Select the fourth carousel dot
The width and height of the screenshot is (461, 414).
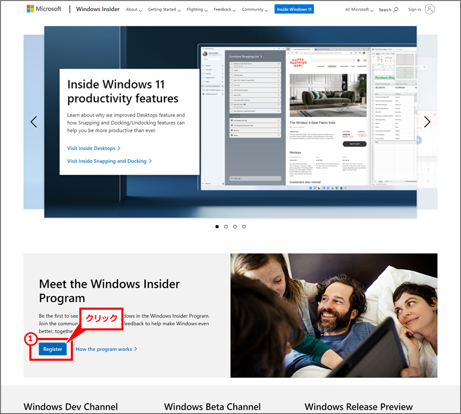click(x=244, y=227)
